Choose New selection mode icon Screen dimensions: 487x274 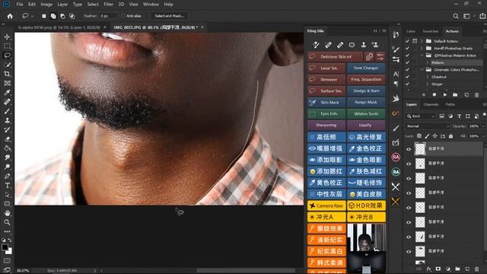(44, 16)
